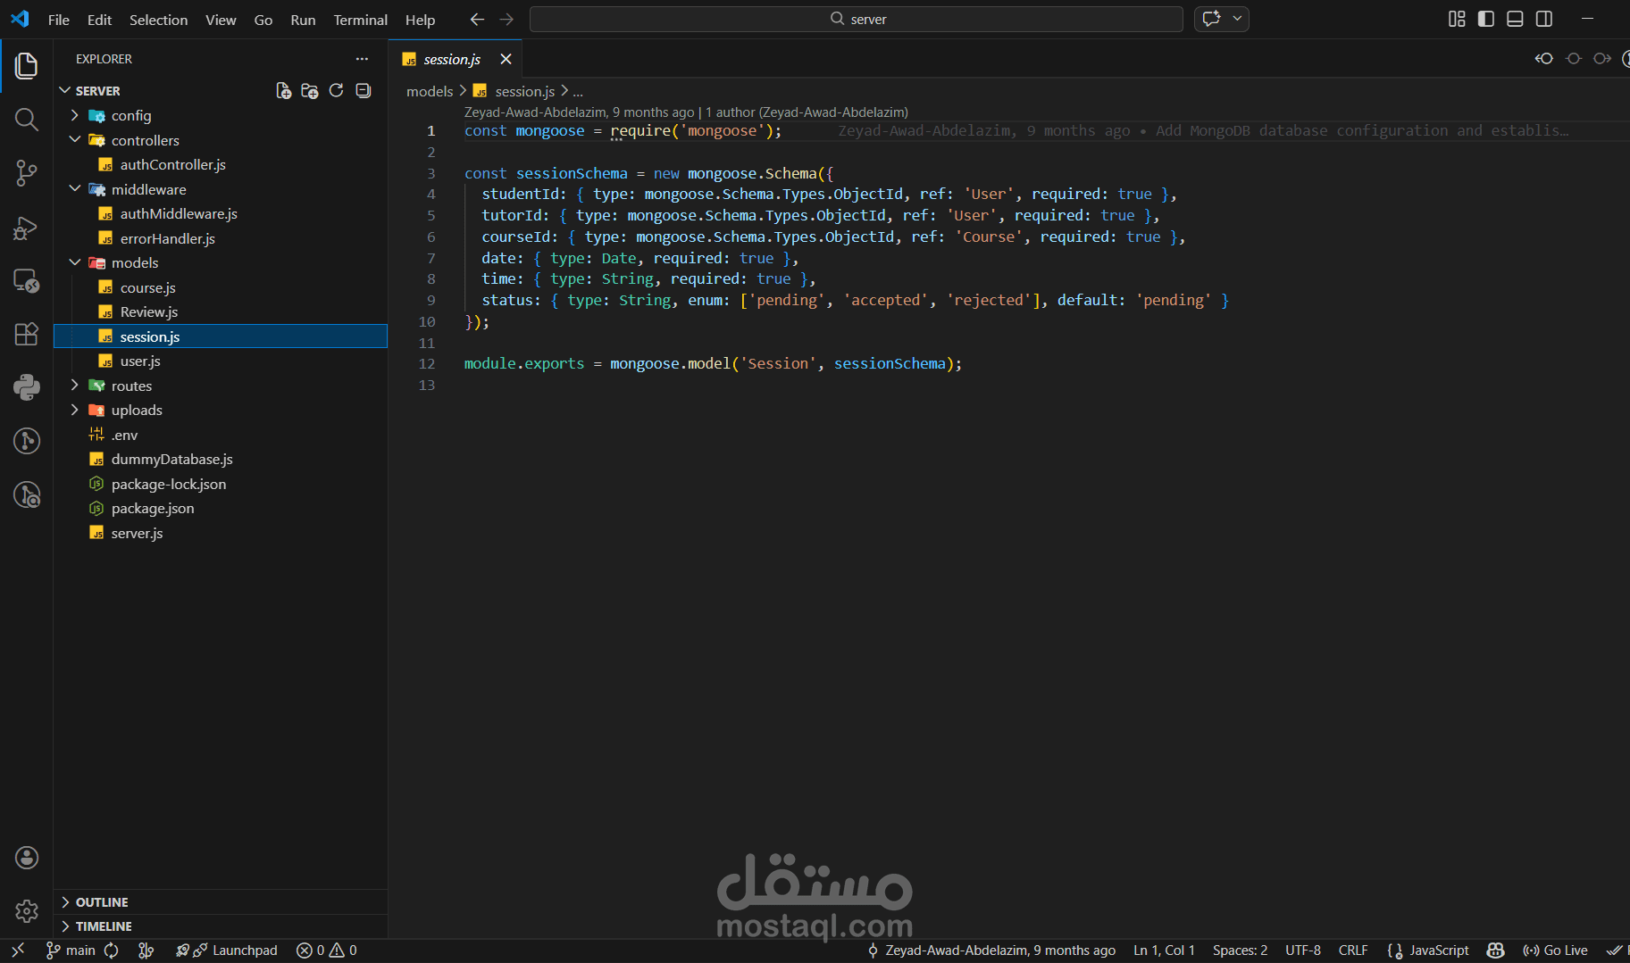Go forward using the navigation arrow
The width and height of the screenshot is (1630, 963).
[506, 19]
